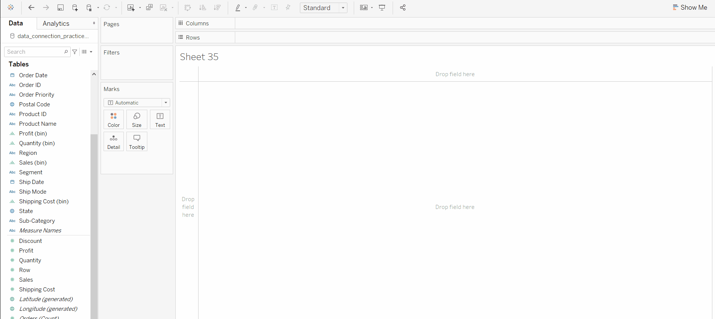Swap rows and columns
Screen dimensions: 715x319
coord(188,7)
